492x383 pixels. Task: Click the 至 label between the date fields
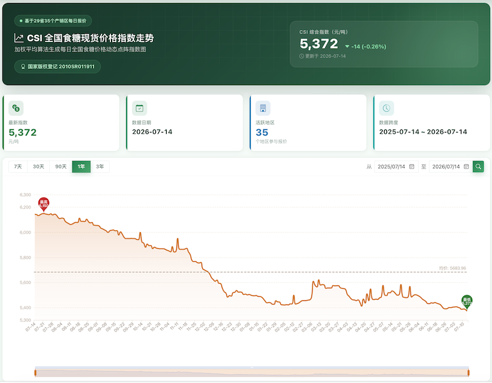point(424,167)
